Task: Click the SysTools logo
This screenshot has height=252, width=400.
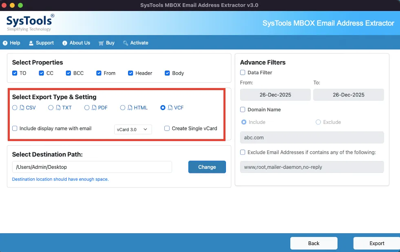Action: click(30, 22)
